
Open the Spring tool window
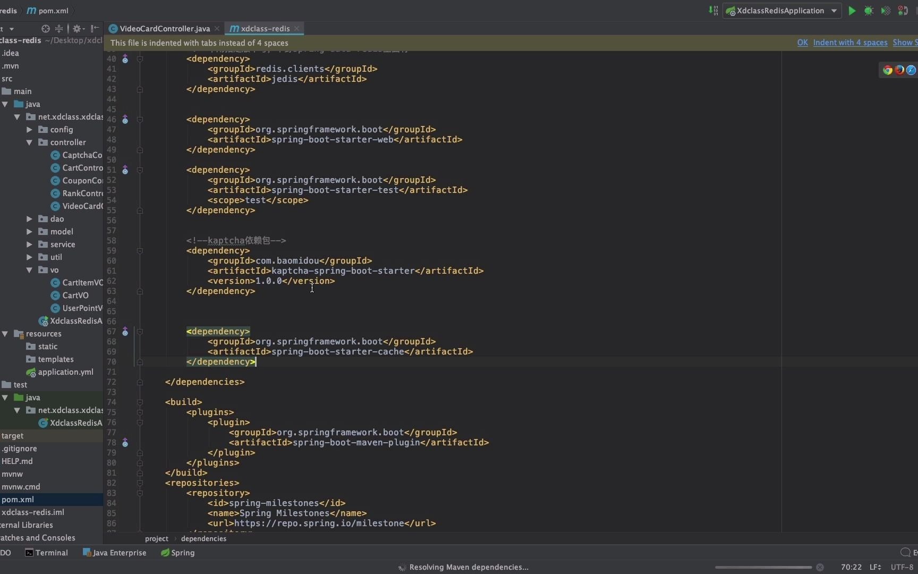177,553
